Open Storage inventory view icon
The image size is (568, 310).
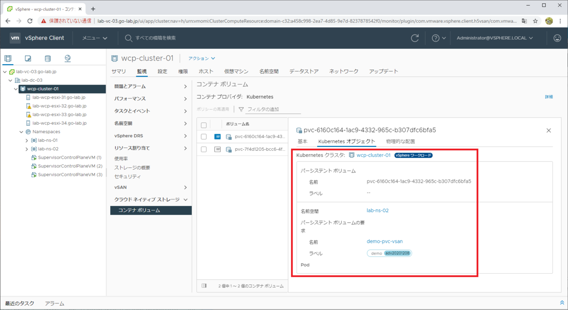(47, 59)
